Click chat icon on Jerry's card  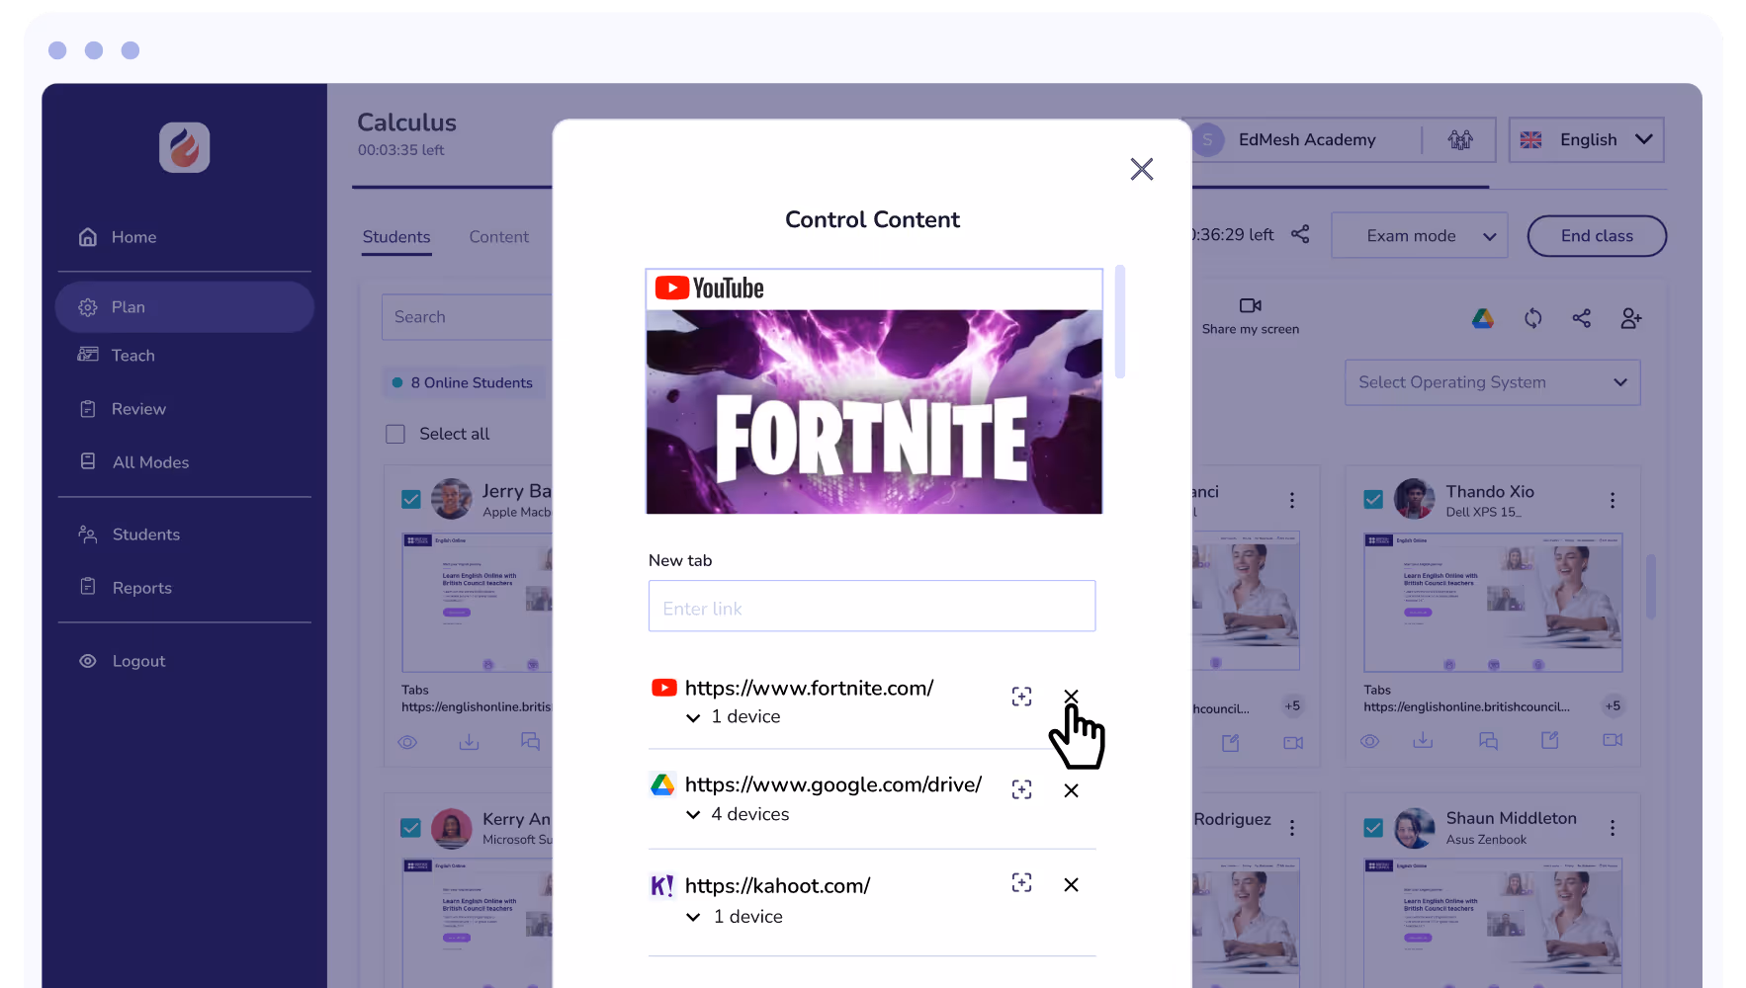point(530,742)
